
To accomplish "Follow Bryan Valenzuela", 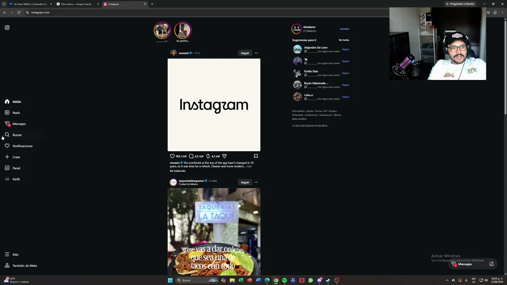I will click(x=346, y=85).
